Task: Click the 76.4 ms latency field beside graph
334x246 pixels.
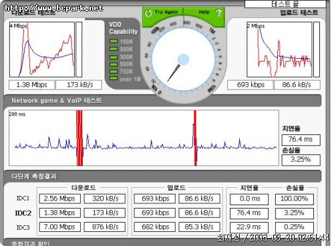Action: (301, 140)
